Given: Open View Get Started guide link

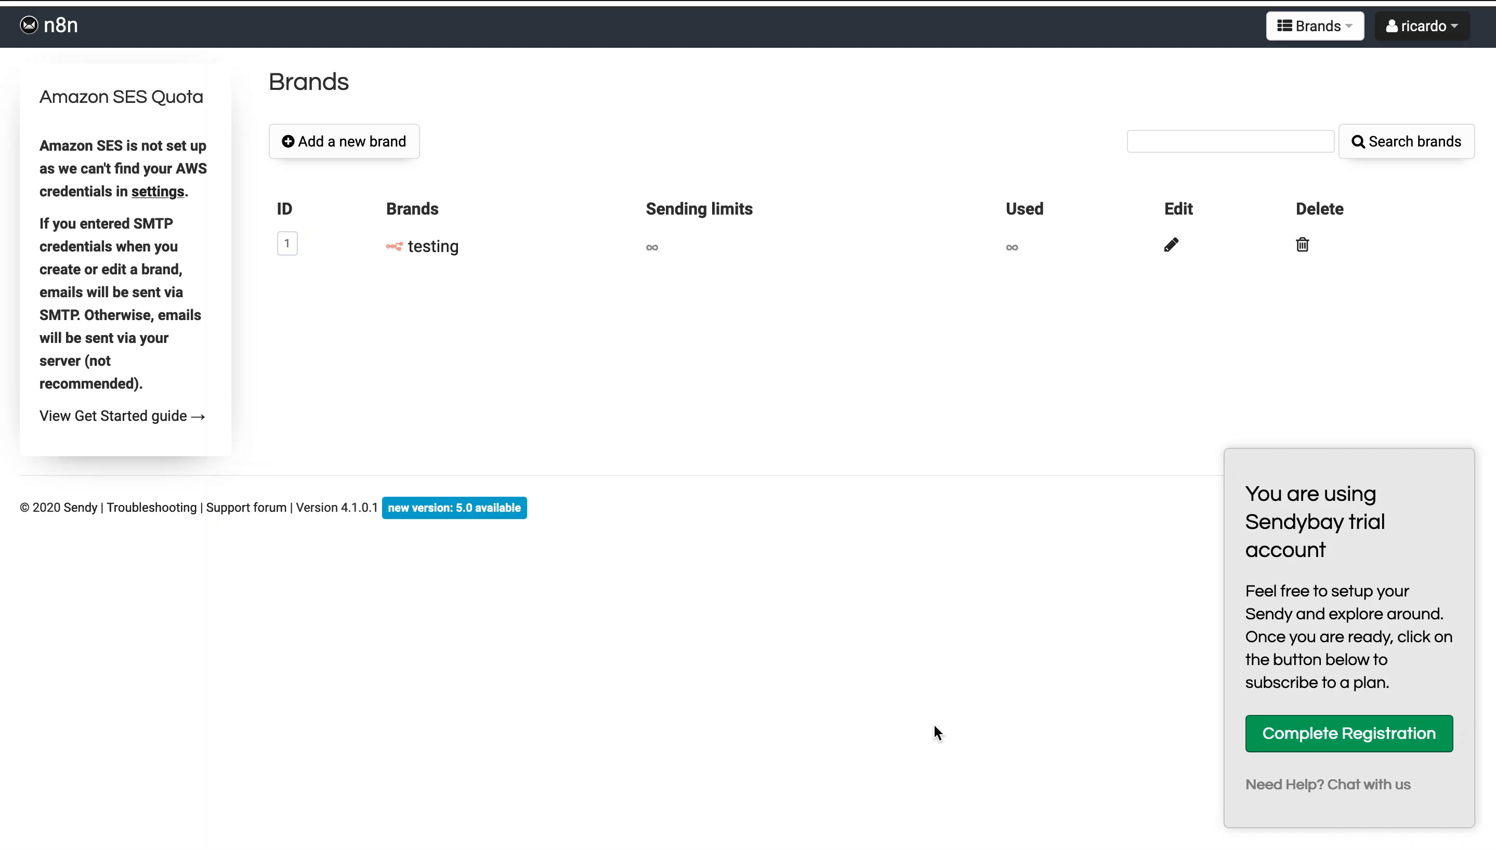Looking at the screenshot, I should coord(122,416).
